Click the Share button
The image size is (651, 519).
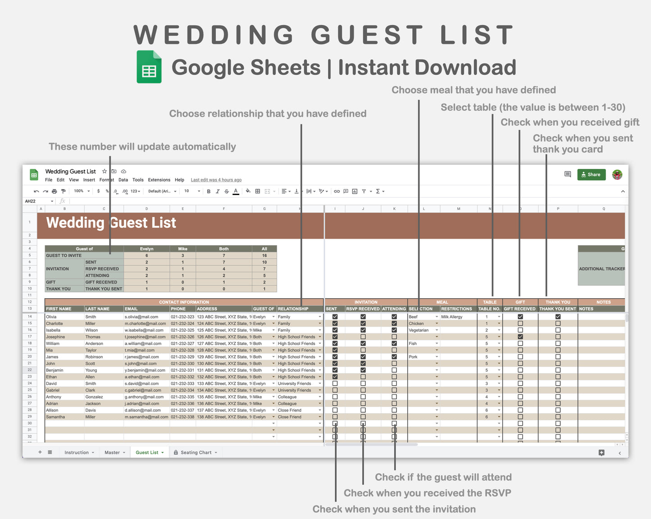(591, 174)
